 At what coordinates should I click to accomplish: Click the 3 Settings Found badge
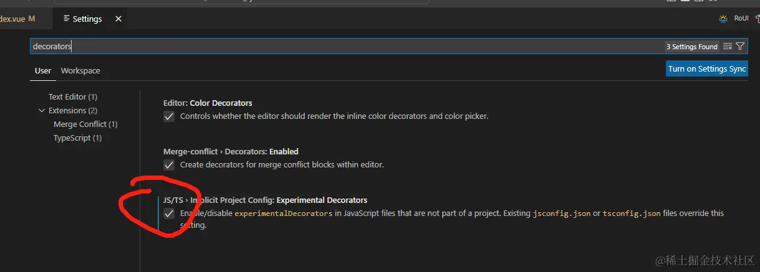click(x=691, y=47)
